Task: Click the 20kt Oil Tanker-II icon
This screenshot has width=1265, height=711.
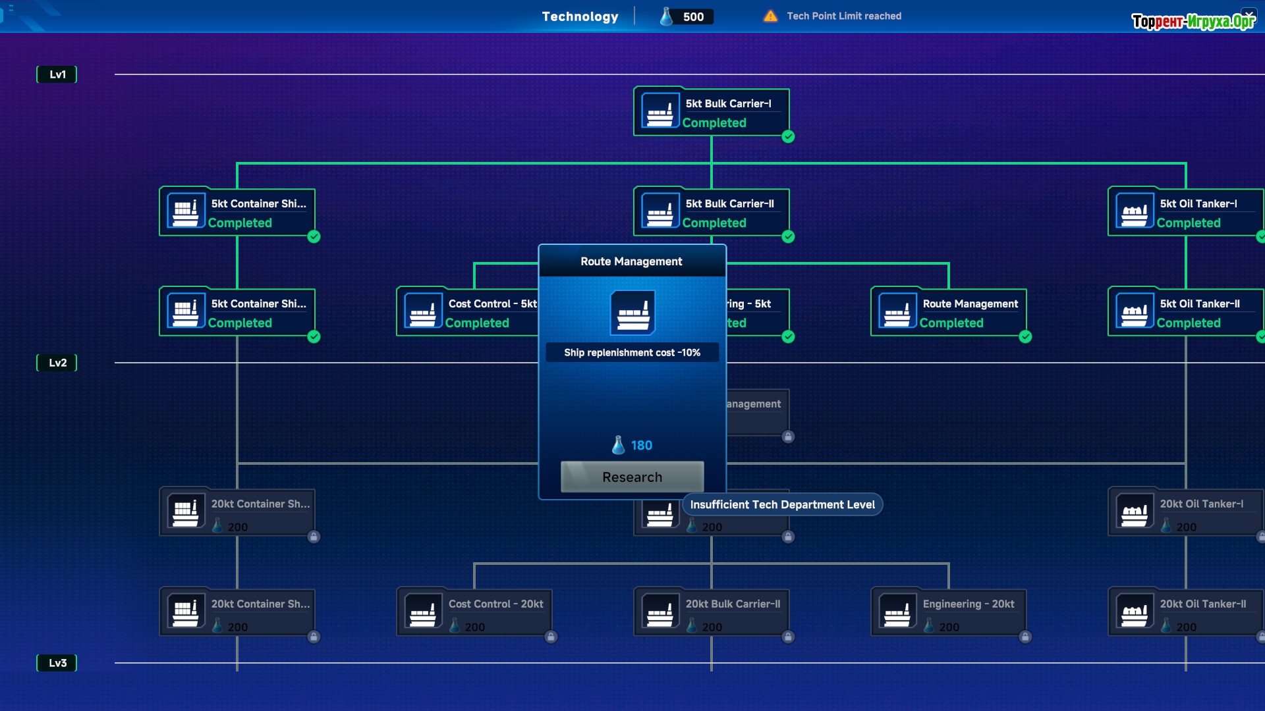Action: point(1134,611)
